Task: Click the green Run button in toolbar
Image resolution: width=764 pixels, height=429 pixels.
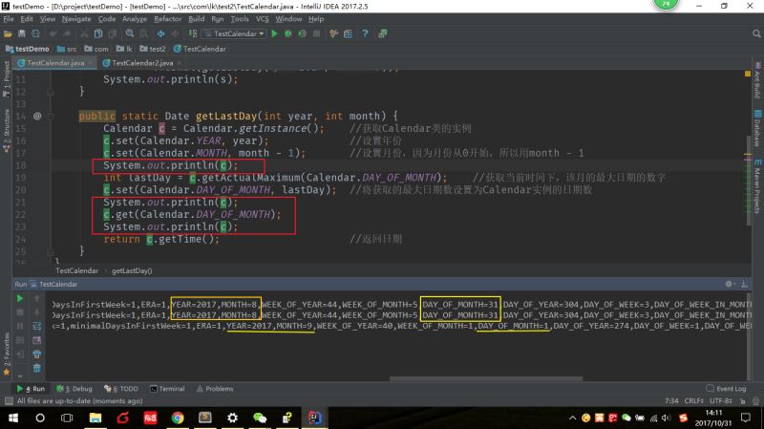Action: coord(275,33)
